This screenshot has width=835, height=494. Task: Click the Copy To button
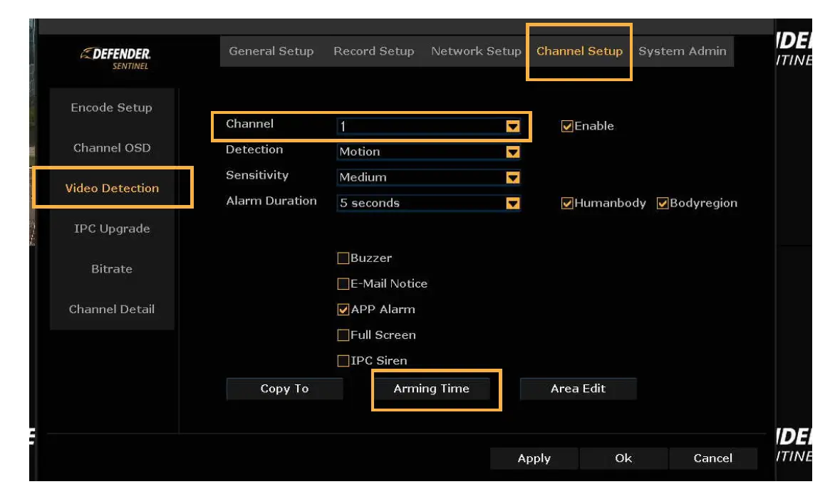click(284, 389)
